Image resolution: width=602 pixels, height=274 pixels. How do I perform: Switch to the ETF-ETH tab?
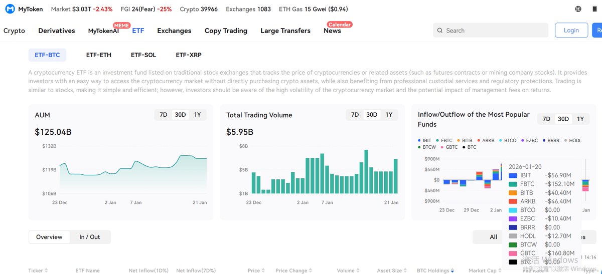coord(99,55)
